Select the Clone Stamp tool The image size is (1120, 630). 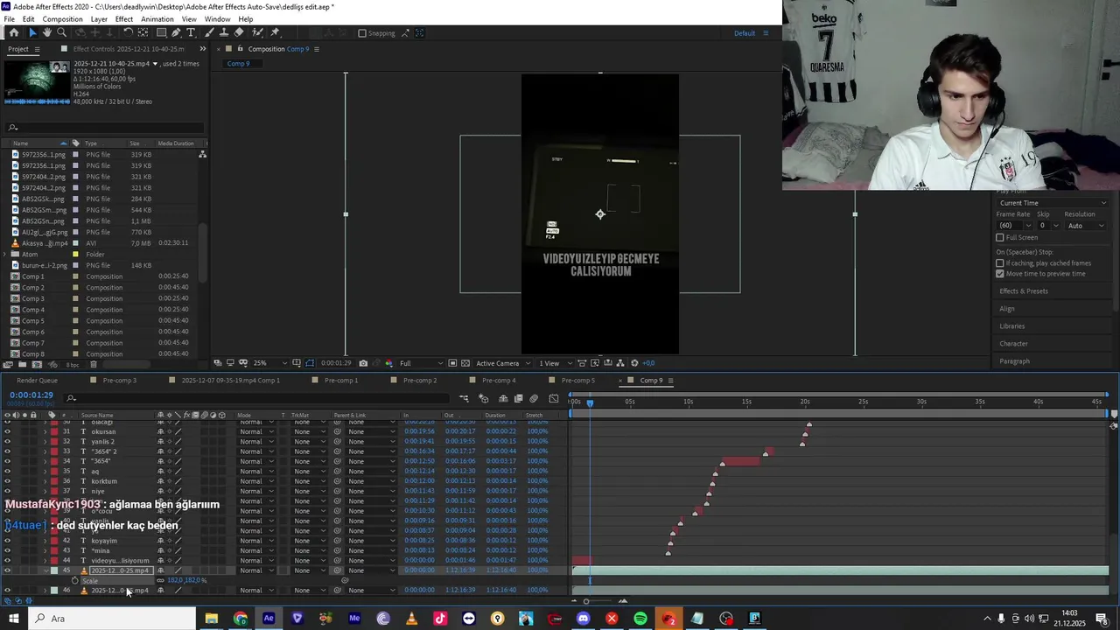(x=226, y=32)
